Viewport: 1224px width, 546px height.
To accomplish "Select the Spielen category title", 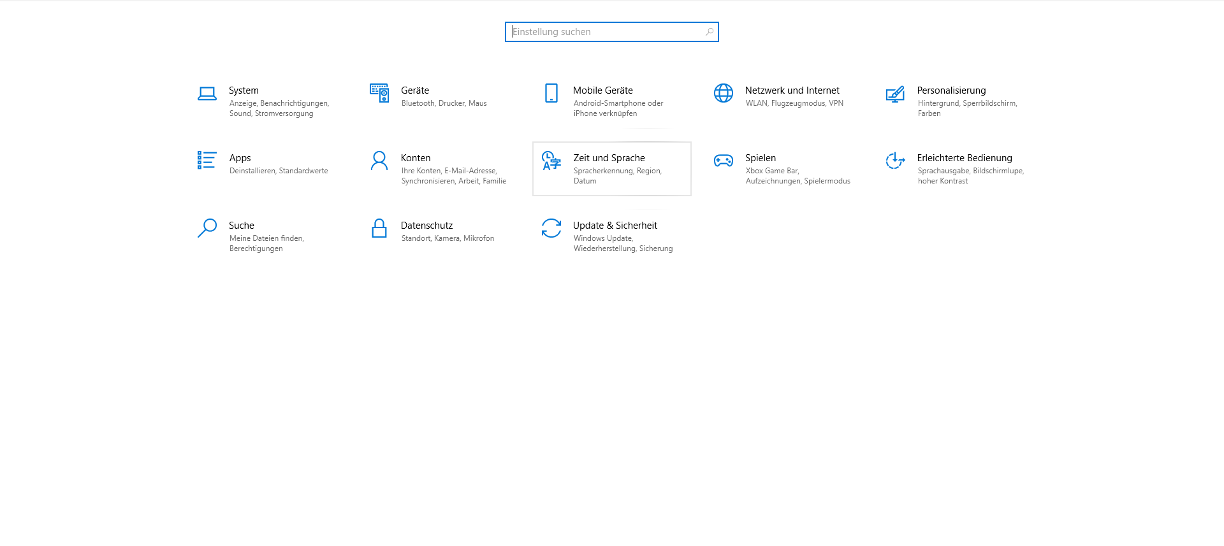I will pyautogui.click(x=760, y=158).
